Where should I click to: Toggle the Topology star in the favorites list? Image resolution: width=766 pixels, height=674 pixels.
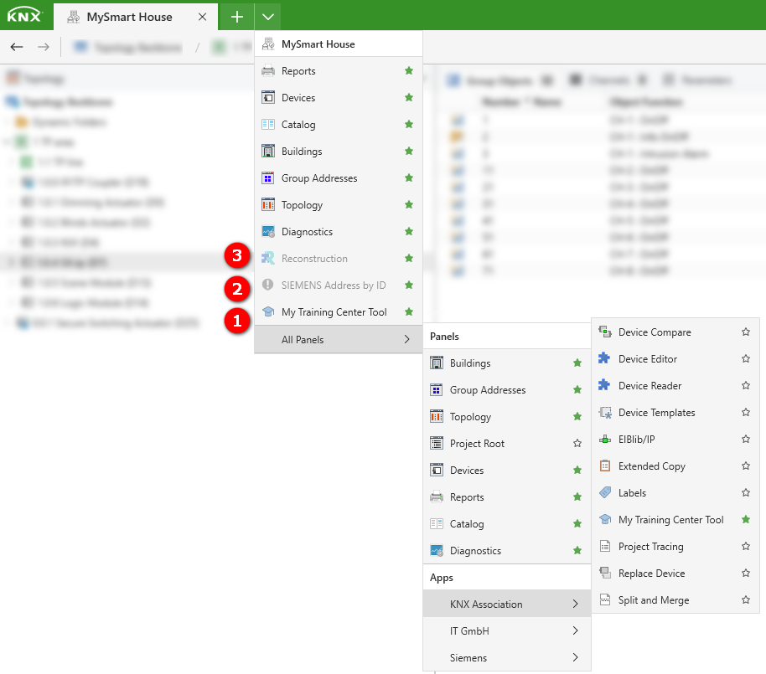tap(409, 204)
